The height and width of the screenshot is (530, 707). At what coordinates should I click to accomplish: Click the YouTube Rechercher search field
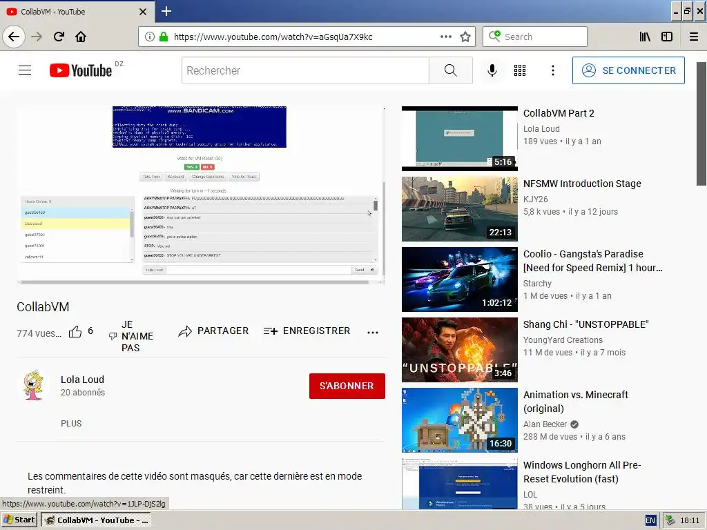[x=305, y=70]
